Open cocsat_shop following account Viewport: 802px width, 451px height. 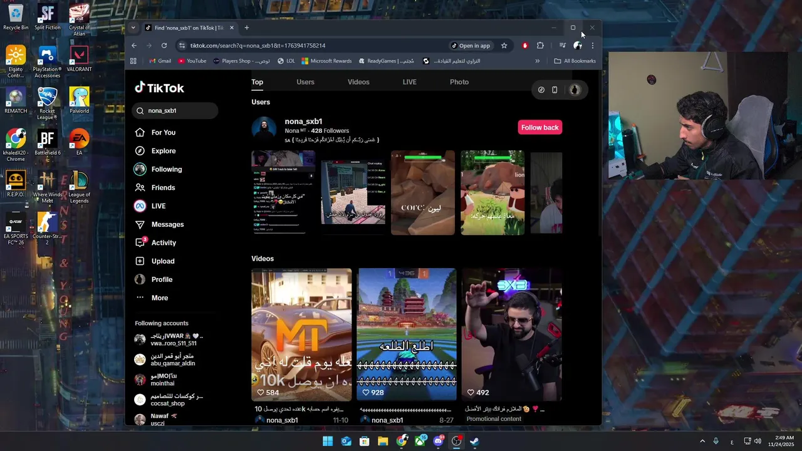pos(169,400)
